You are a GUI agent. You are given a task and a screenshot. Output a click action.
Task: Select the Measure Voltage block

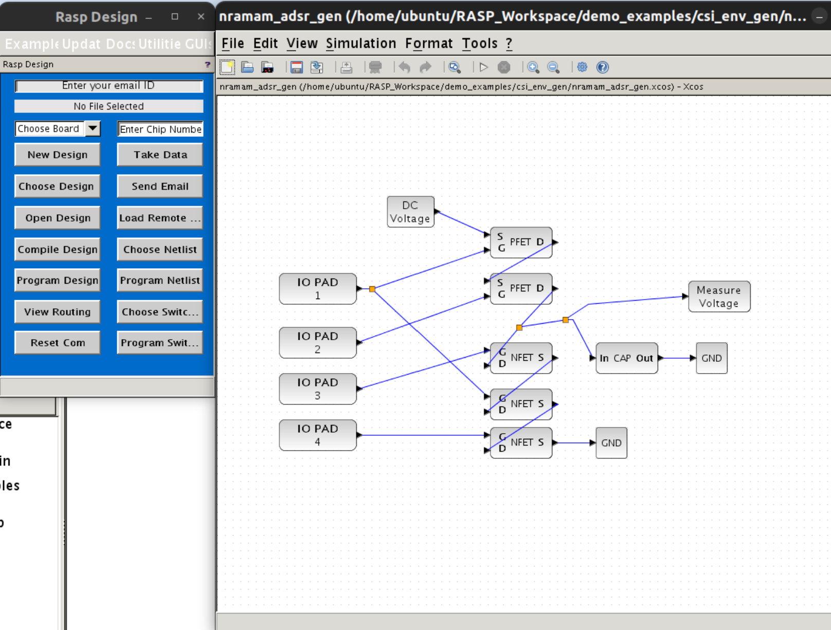pos(719,297)
